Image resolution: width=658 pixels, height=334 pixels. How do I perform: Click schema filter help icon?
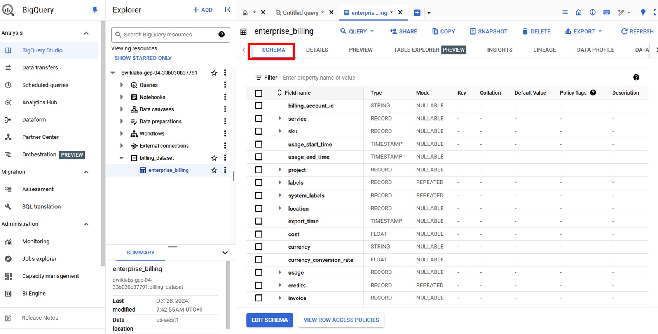click(x=636, y=78)
